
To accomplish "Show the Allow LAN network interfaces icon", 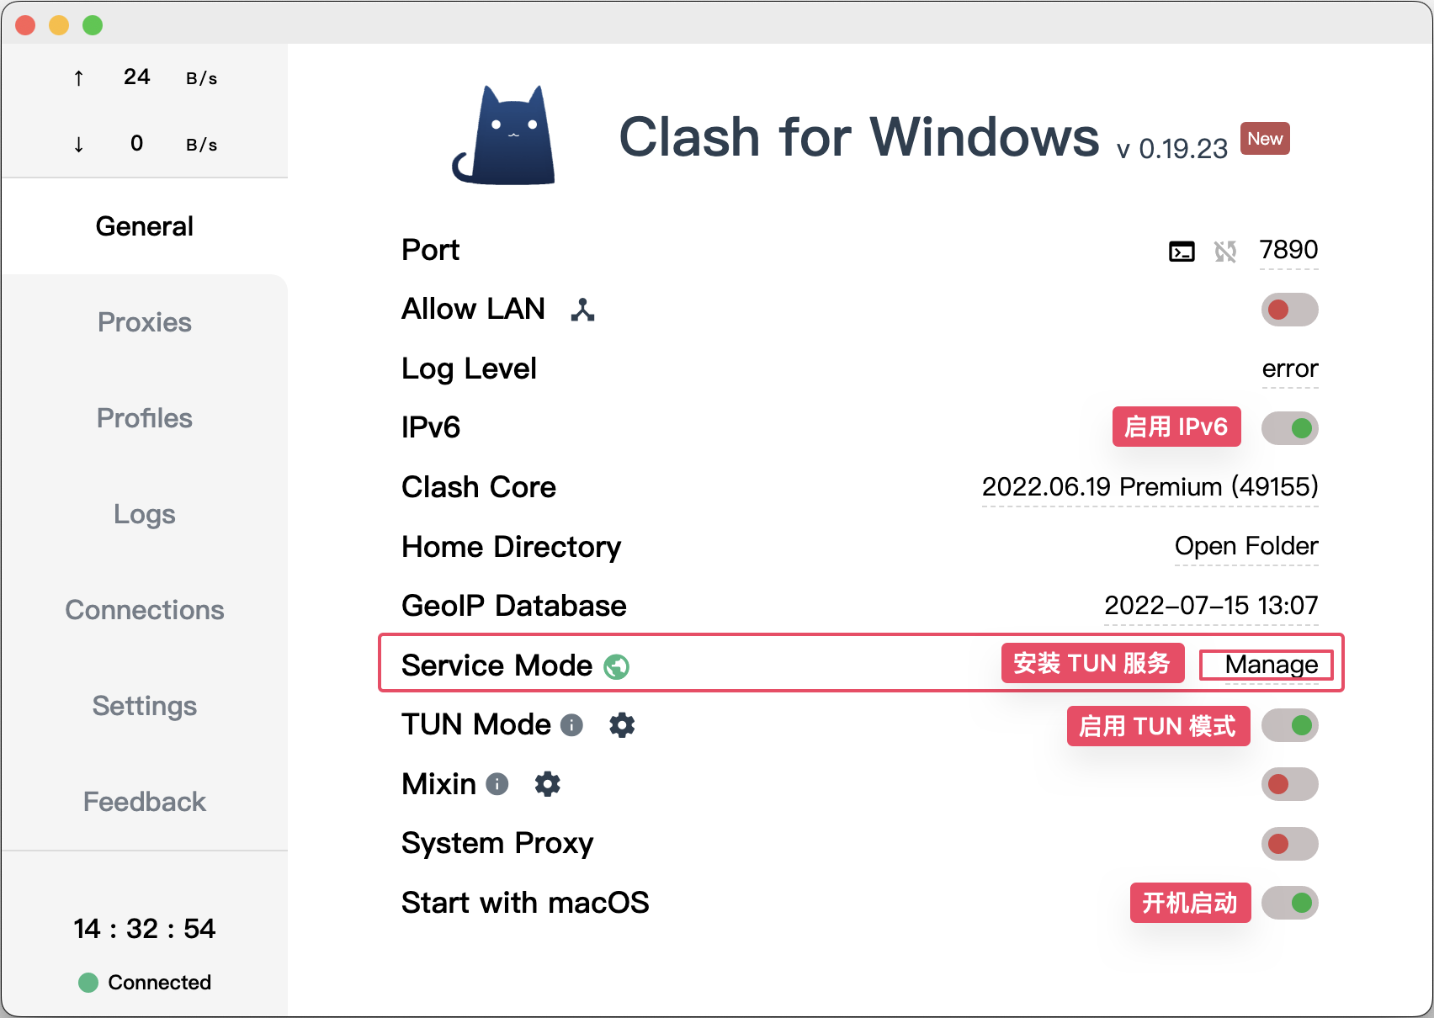I will pos(582,310).
